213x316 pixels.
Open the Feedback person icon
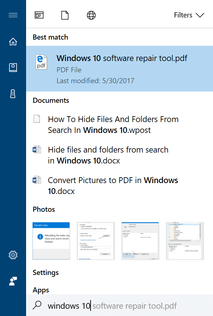pyautogui.click(x=13, y=281)
